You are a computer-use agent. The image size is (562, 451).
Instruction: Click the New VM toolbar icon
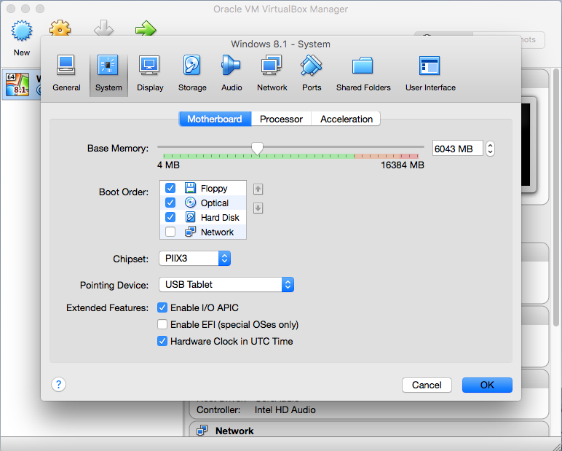[22, 31]
